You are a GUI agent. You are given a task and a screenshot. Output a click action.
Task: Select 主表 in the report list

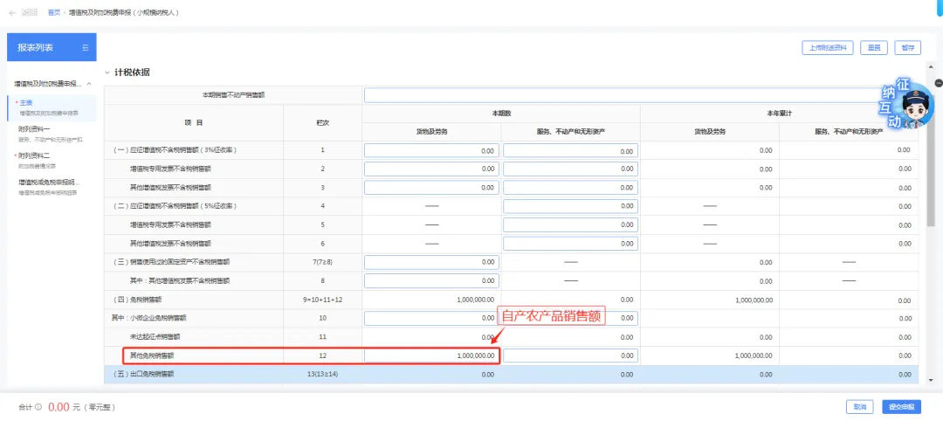26,103
